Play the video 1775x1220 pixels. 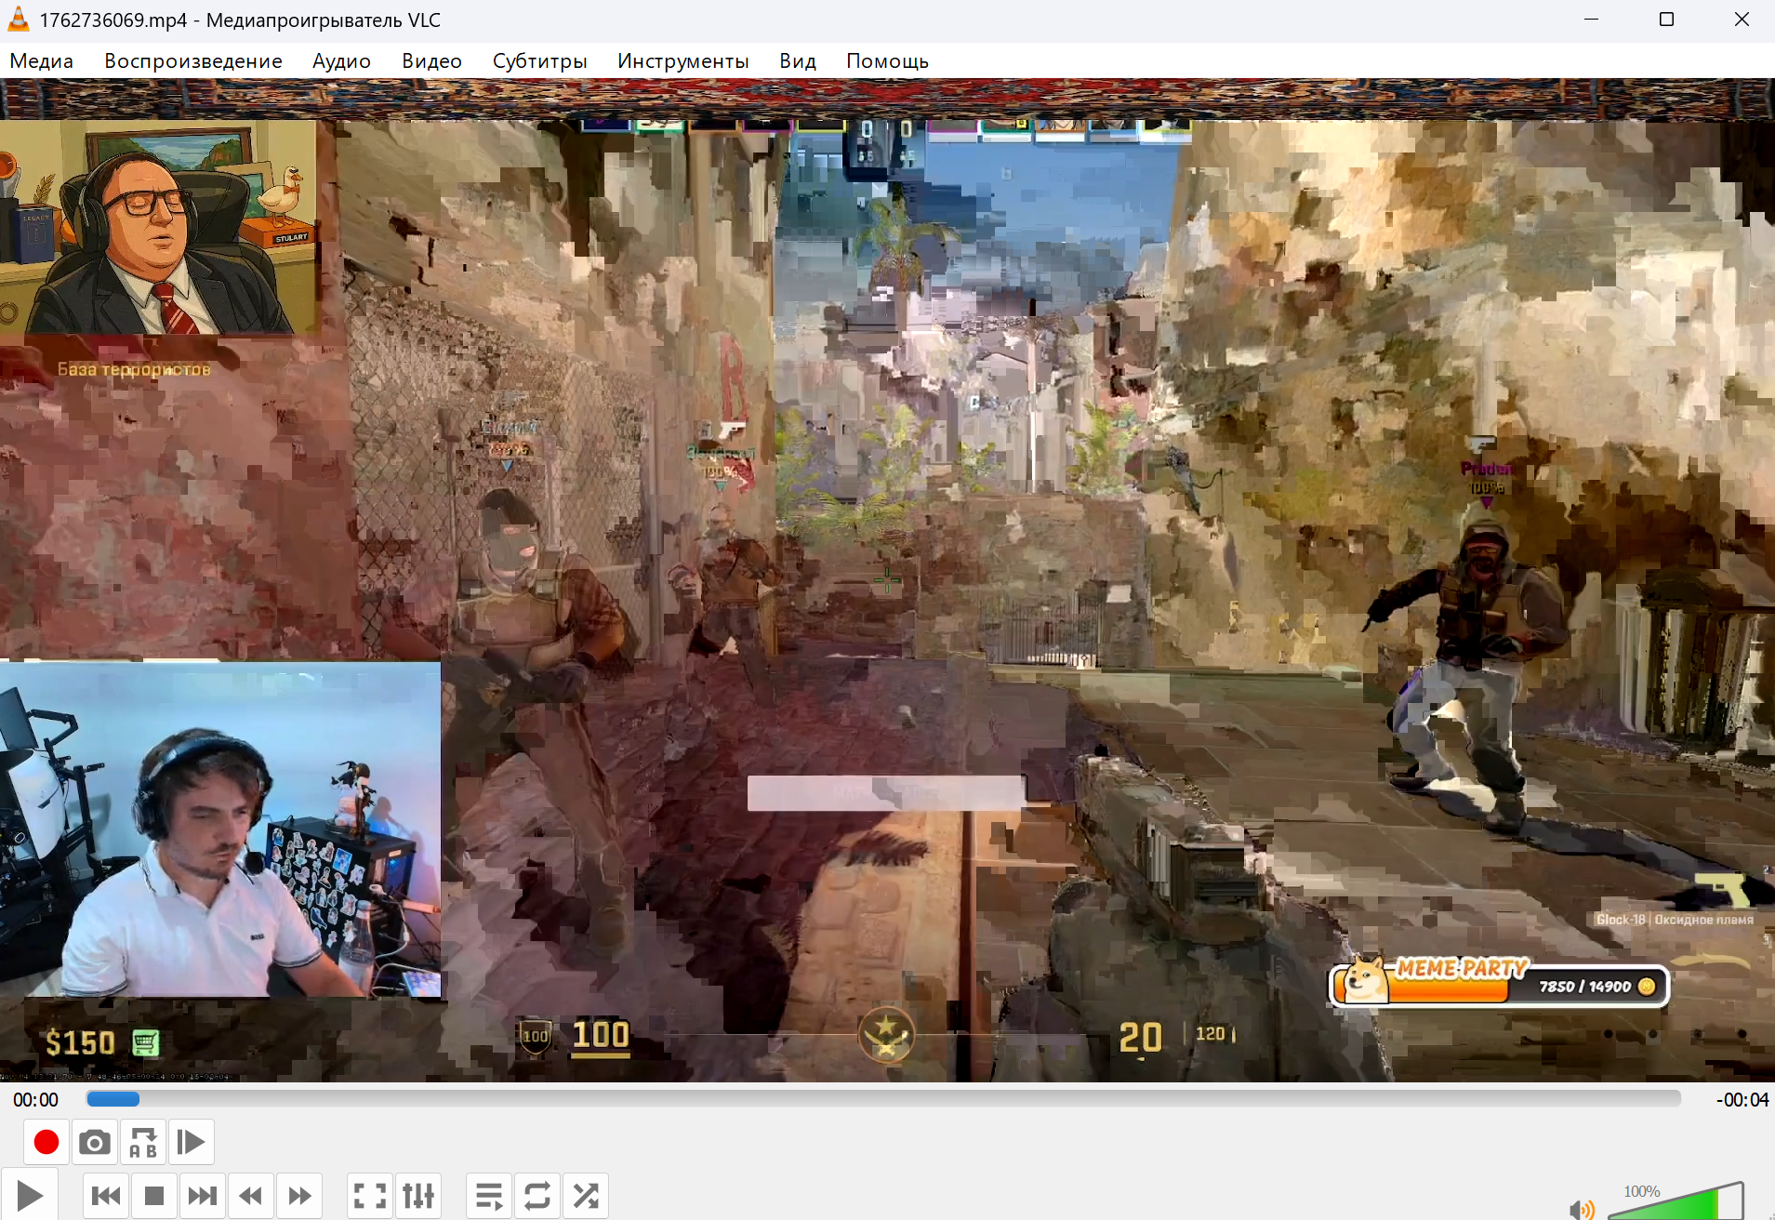(30, 1196)
